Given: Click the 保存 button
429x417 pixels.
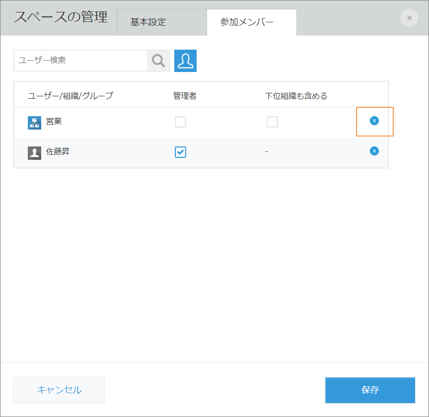Looking at the screenshot, I should (x=369, y=390).
